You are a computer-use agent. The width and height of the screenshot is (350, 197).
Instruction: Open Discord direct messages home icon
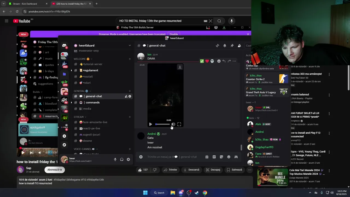coord(64,45)
